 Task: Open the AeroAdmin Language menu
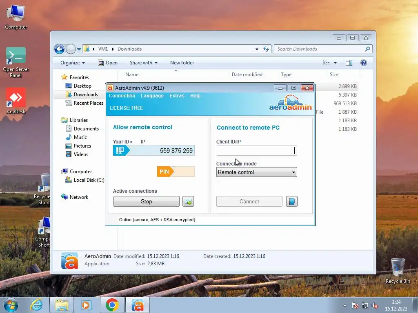click(x=152, y=95)
